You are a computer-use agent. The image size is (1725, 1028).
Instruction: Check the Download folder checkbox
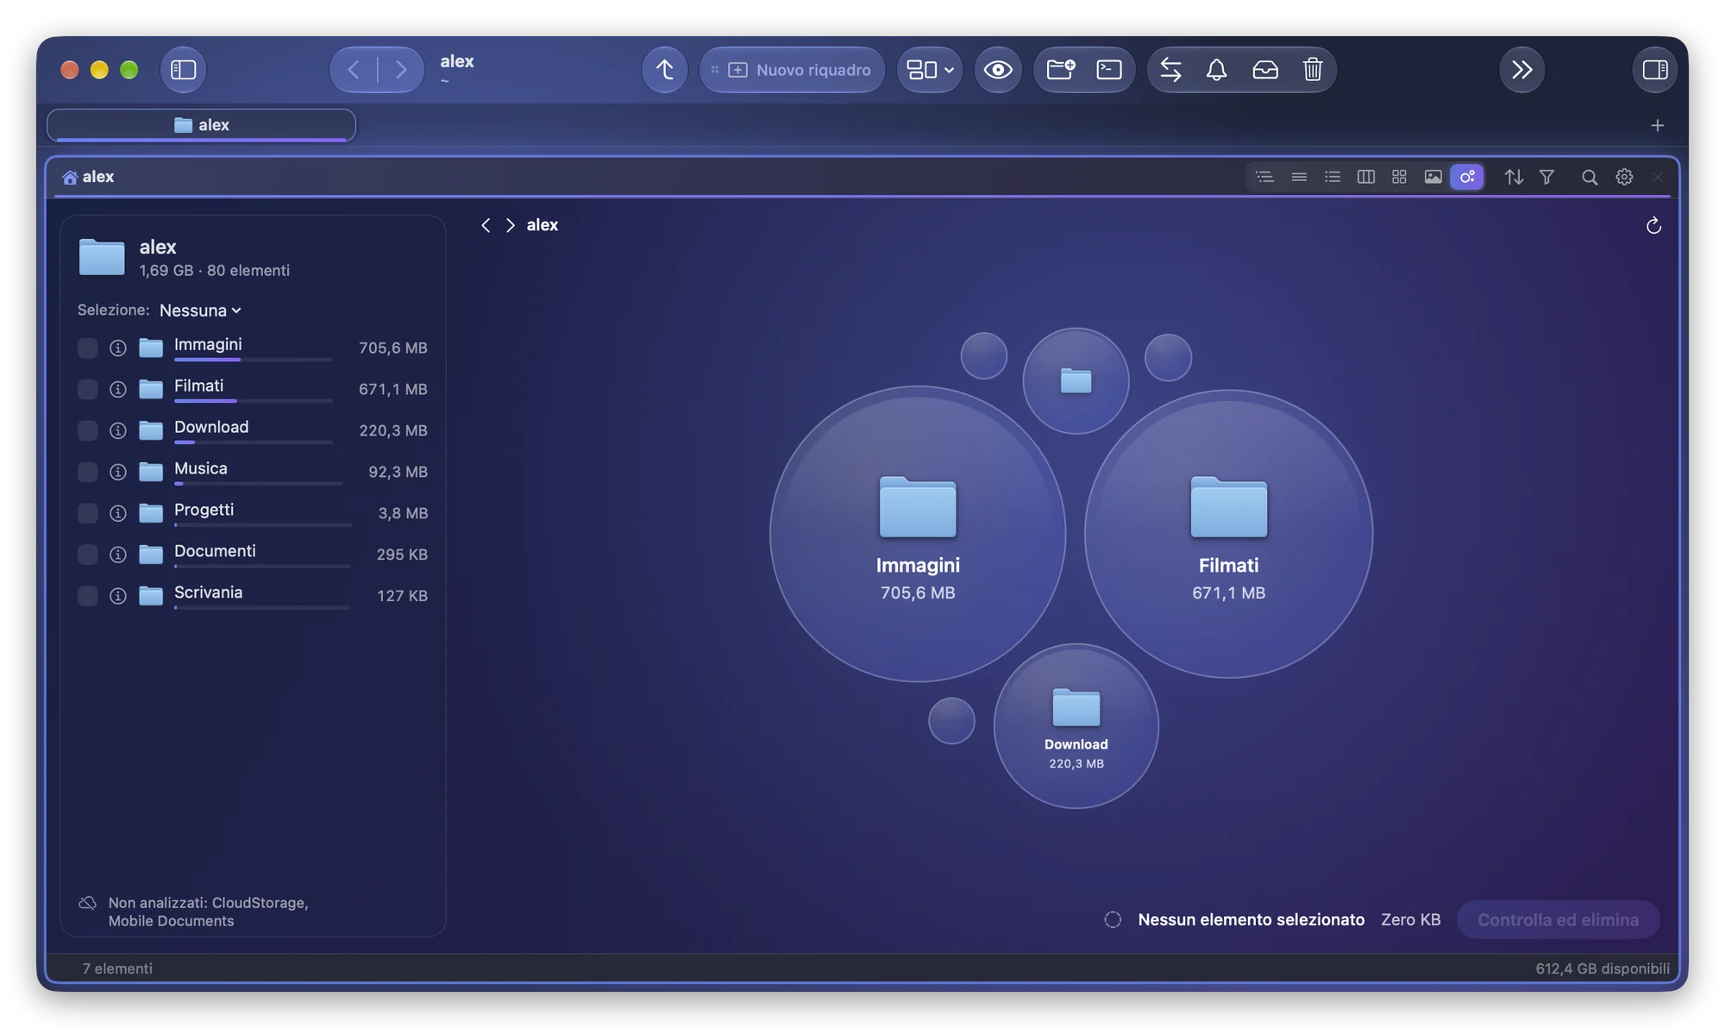coord(87,431)
